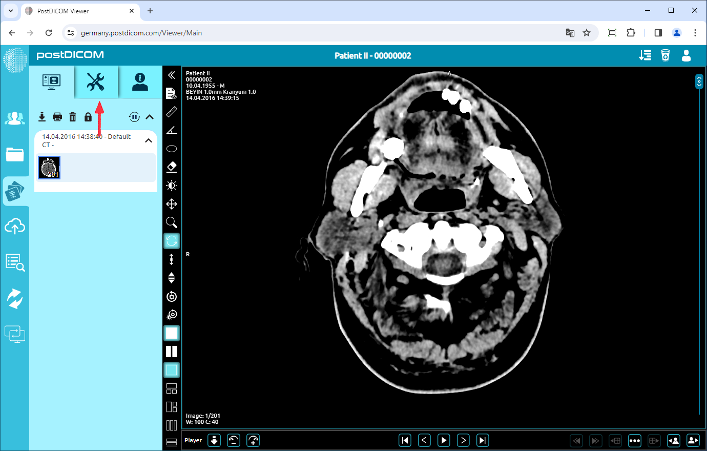The width and height of the screenshot is (707, 451).
Task: Delete study using trash icon
Action: [73, 117]
